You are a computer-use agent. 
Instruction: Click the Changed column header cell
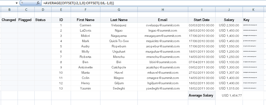pos(9,20)
